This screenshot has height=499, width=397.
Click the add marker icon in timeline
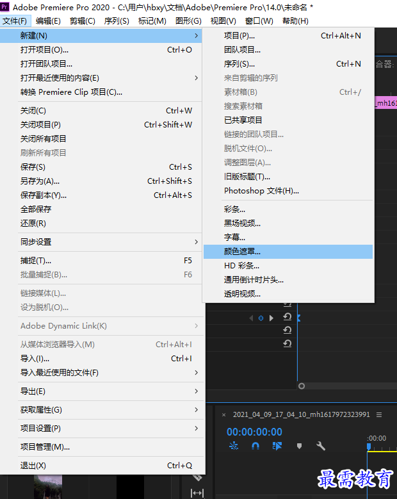coord(299,446)
